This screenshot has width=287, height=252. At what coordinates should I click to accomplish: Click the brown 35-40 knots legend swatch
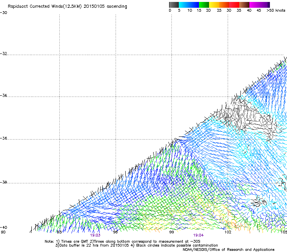[244, 5]
